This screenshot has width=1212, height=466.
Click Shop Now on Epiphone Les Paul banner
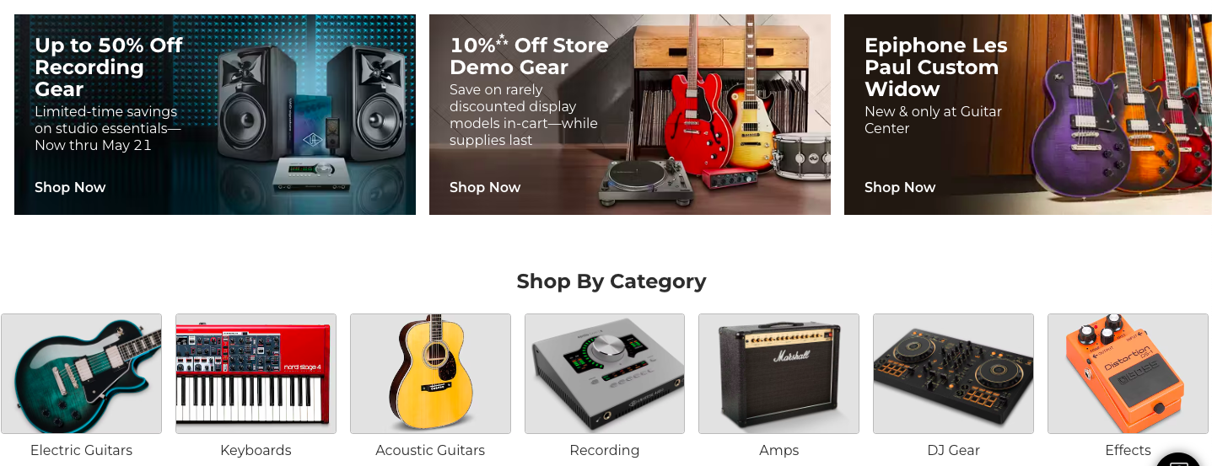point(900,187)
